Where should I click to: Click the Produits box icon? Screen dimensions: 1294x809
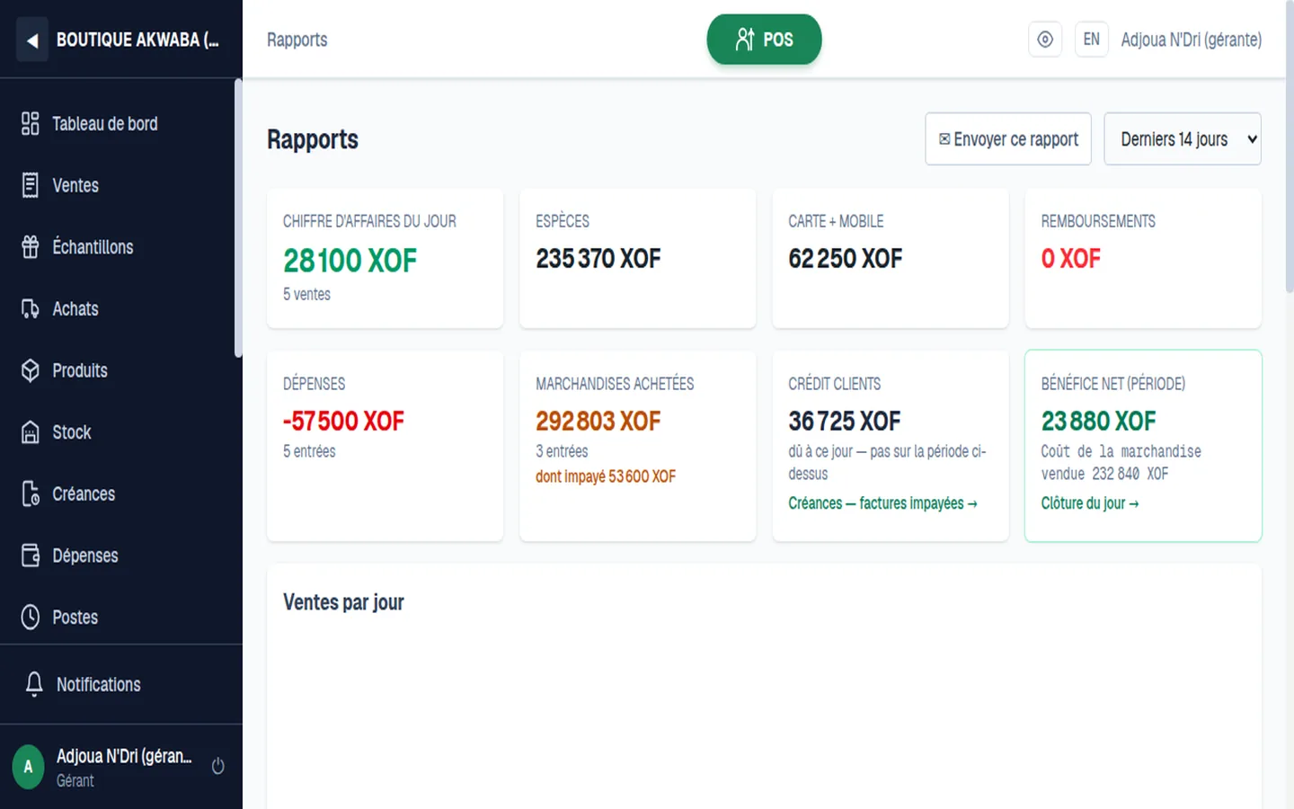(x=31, y=370)
